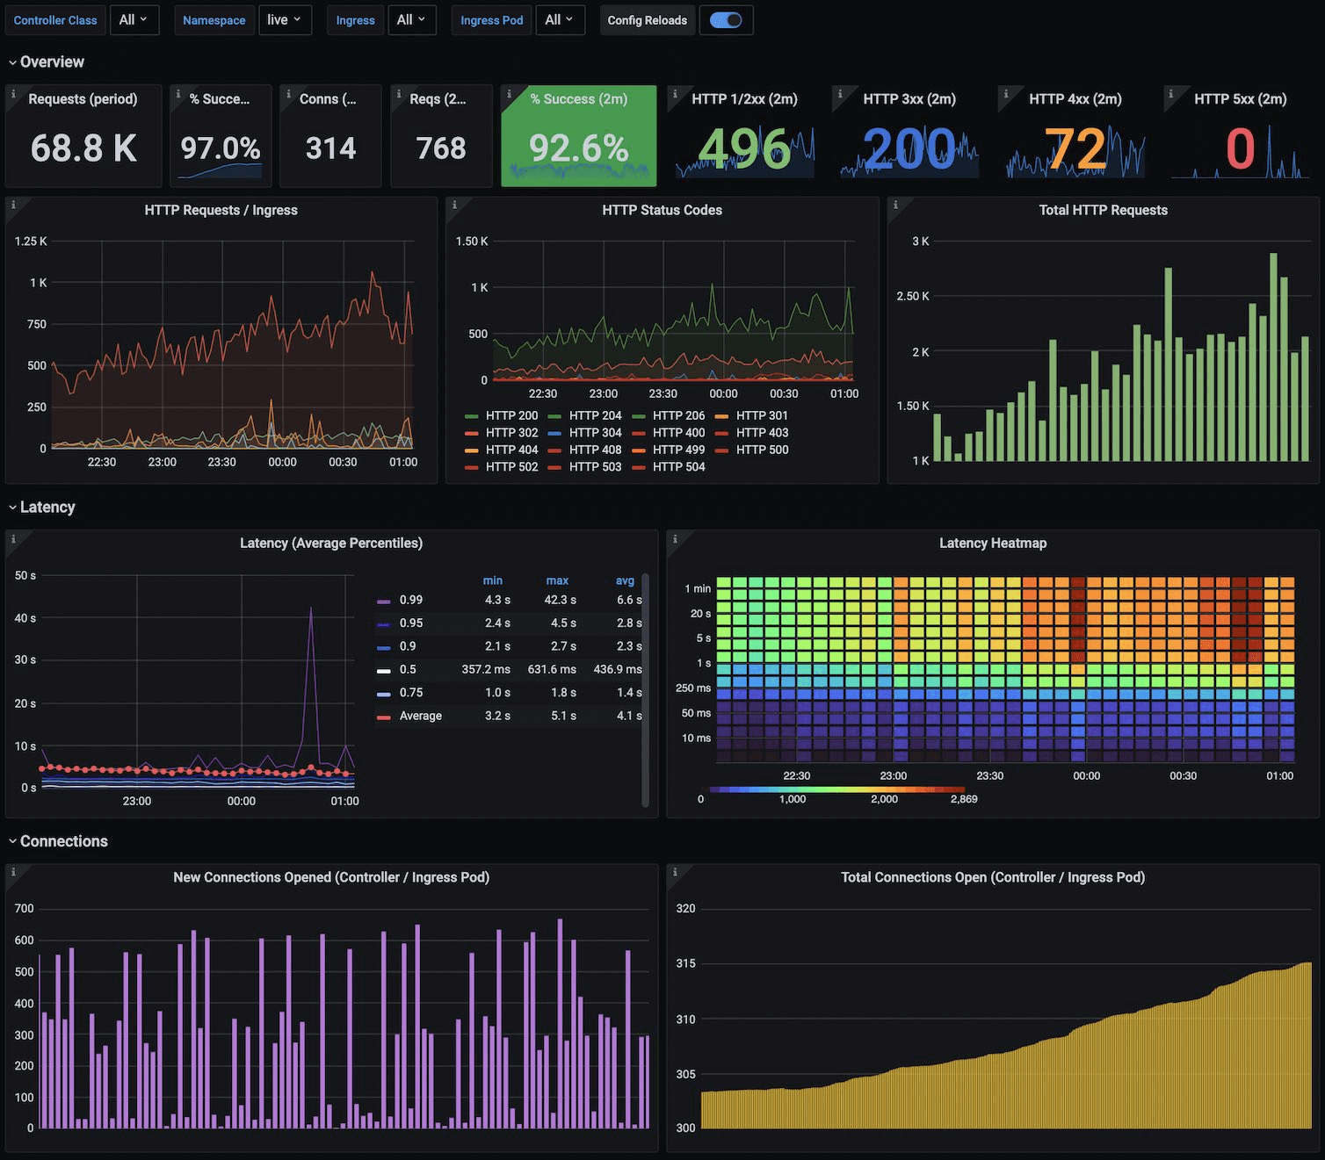Click the info icon on Total HTTP Requests panel
Screen dimensions: 1325x1160
895,203
